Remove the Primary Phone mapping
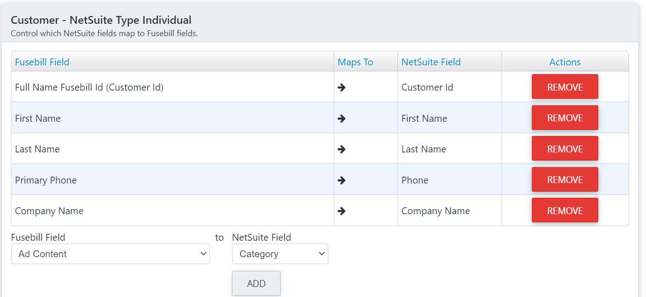Image resolution: width=646 pixels, height=297 pixels. point(565,179)
